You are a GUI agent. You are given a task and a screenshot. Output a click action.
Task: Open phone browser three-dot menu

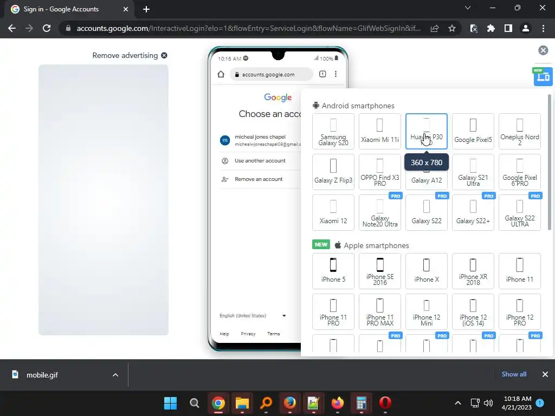tap(335, 74)
